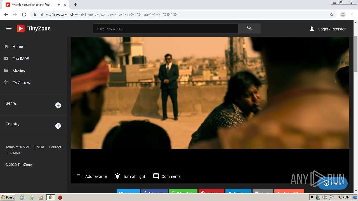
Task: Click the red Opera icon in the taskbar
Action: pyautogui.click(x=60, y=197)
